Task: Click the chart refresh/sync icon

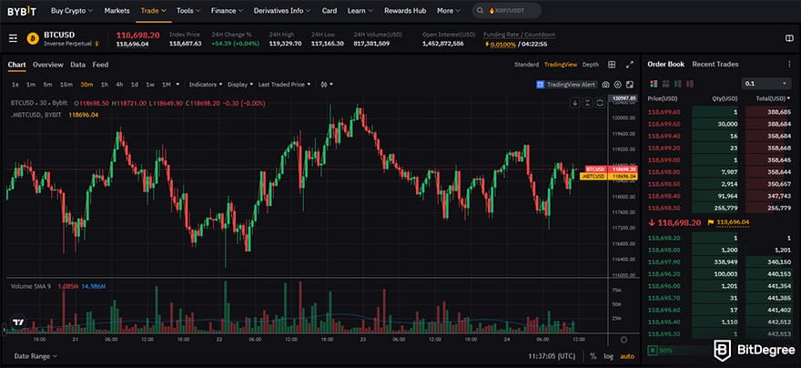Action: coord(600,103)
